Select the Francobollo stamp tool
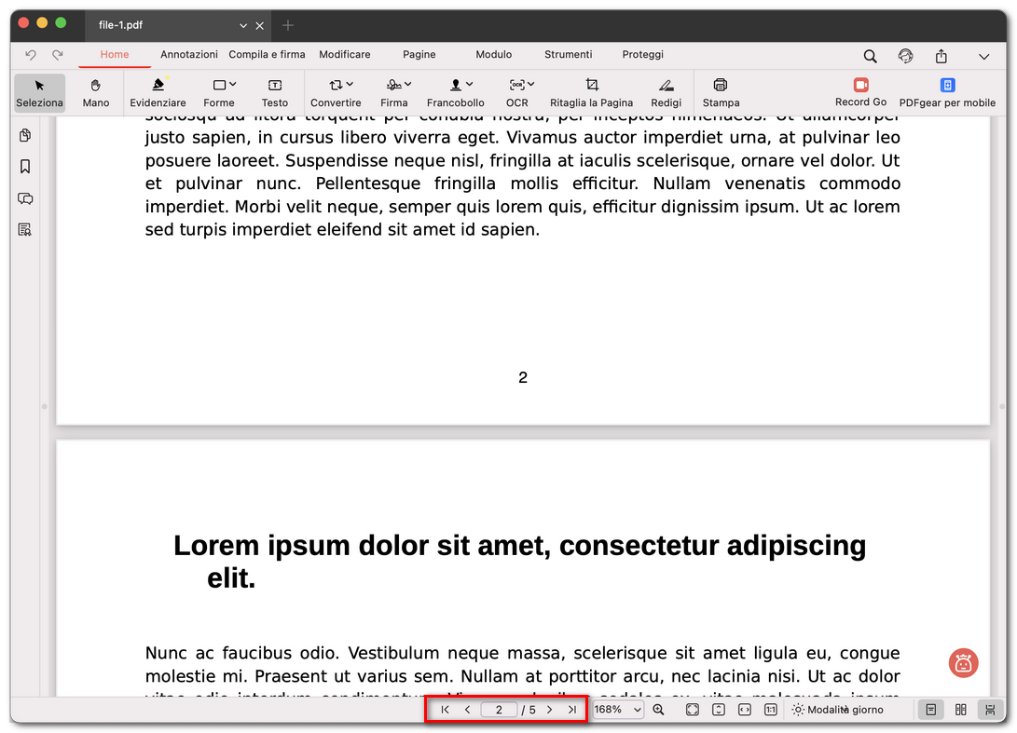Image resolution: width=1017 pixels, height=733 pixels. (x=456, y=92)
